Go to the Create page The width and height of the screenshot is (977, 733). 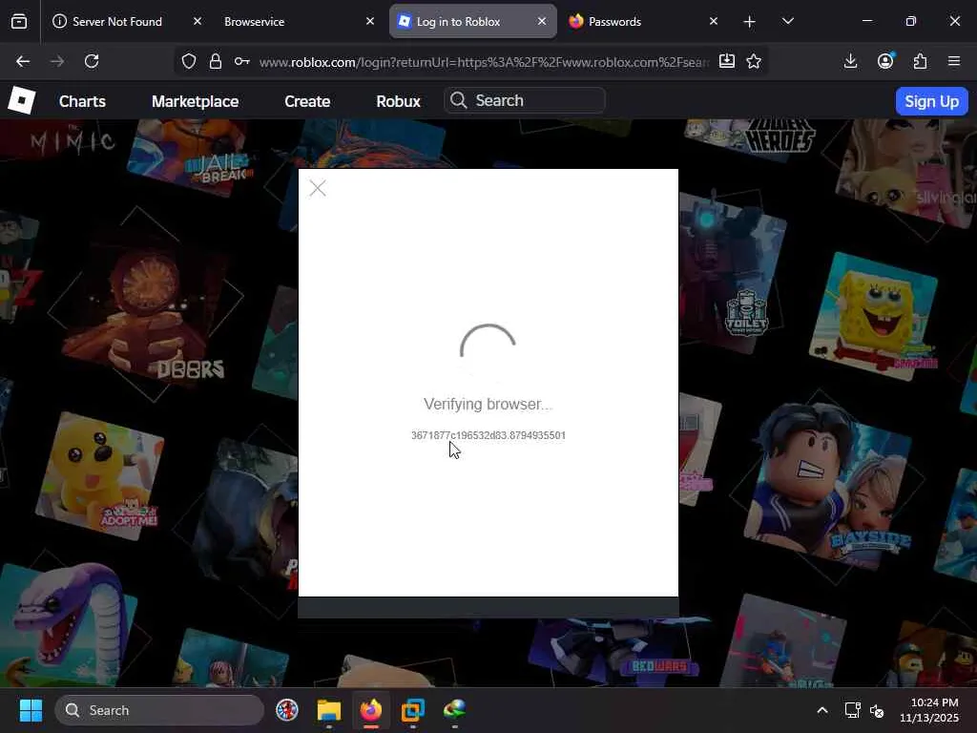click(307, 101)
